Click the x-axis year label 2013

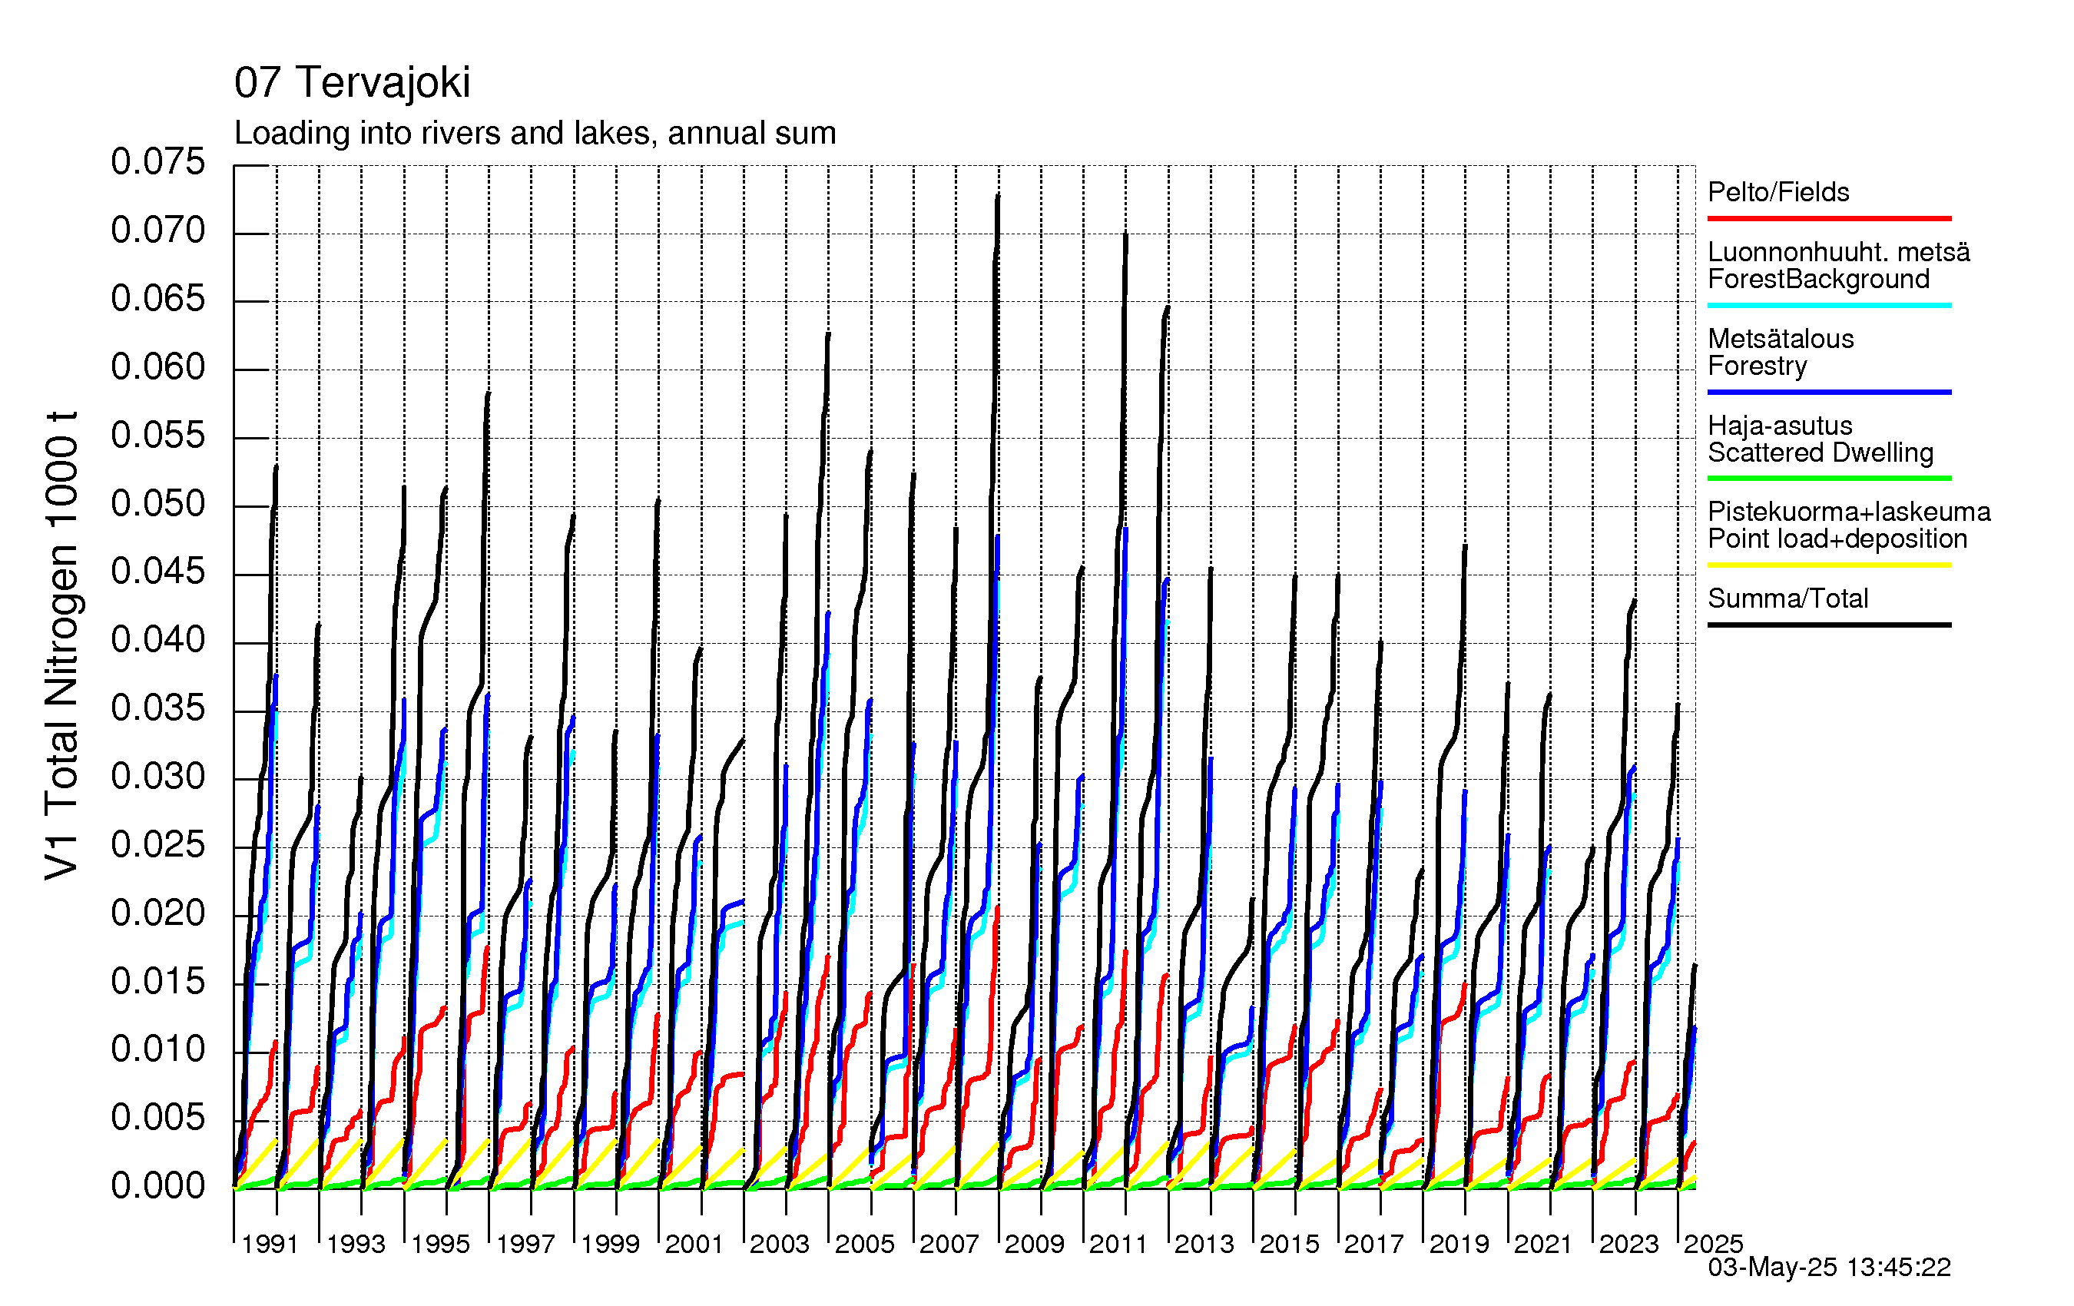1204,1244
